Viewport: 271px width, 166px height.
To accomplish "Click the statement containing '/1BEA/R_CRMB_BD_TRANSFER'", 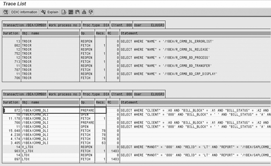I will point(166,66).
